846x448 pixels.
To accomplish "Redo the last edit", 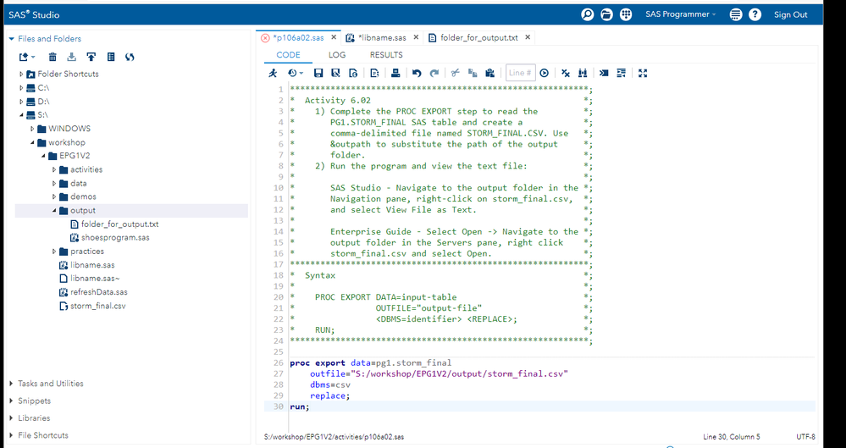I will [434, 73].
